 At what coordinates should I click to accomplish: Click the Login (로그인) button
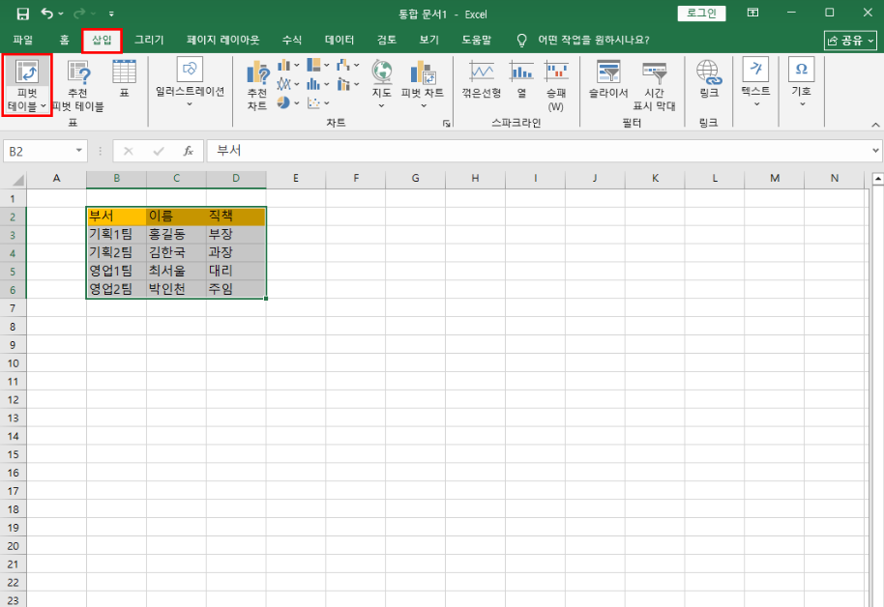coord(701,13)
